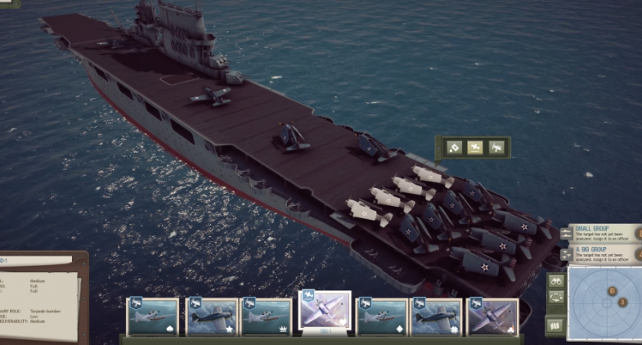
Task: Select the squadron card with star symbol
Action: pyautogui.click(x=211, y=316)
